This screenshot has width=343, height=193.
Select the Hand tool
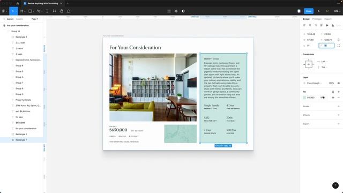62,11
